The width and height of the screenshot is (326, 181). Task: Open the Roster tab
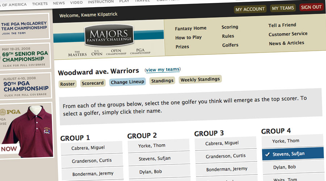click(67, 84)
